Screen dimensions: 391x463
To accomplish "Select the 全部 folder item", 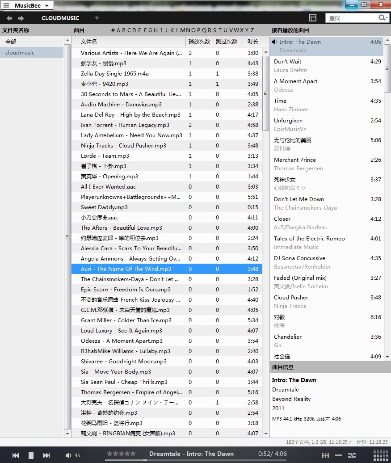I will click(x=11, y=42).
